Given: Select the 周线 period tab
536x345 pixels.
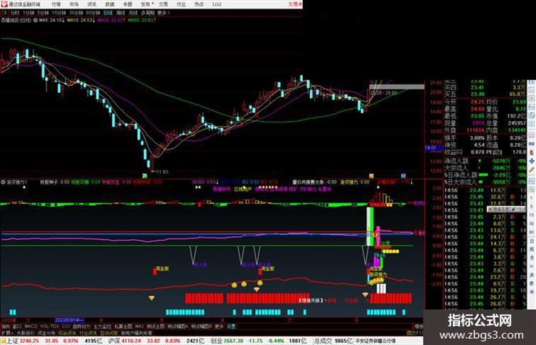Looking at the screenshot, I should coord(121,13).
